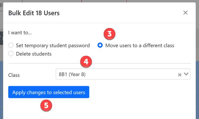Click the 'Move users to a different class' label
Viewport: 199px width, 119px height.
(140, 45)
